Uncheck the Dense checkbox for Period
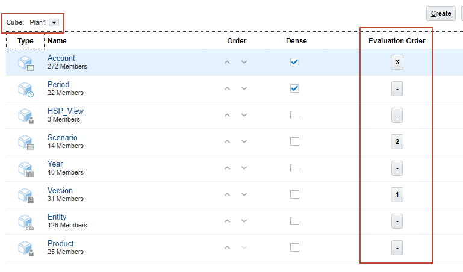The height and width of the screenshot is (272, 463). (294, 88)
